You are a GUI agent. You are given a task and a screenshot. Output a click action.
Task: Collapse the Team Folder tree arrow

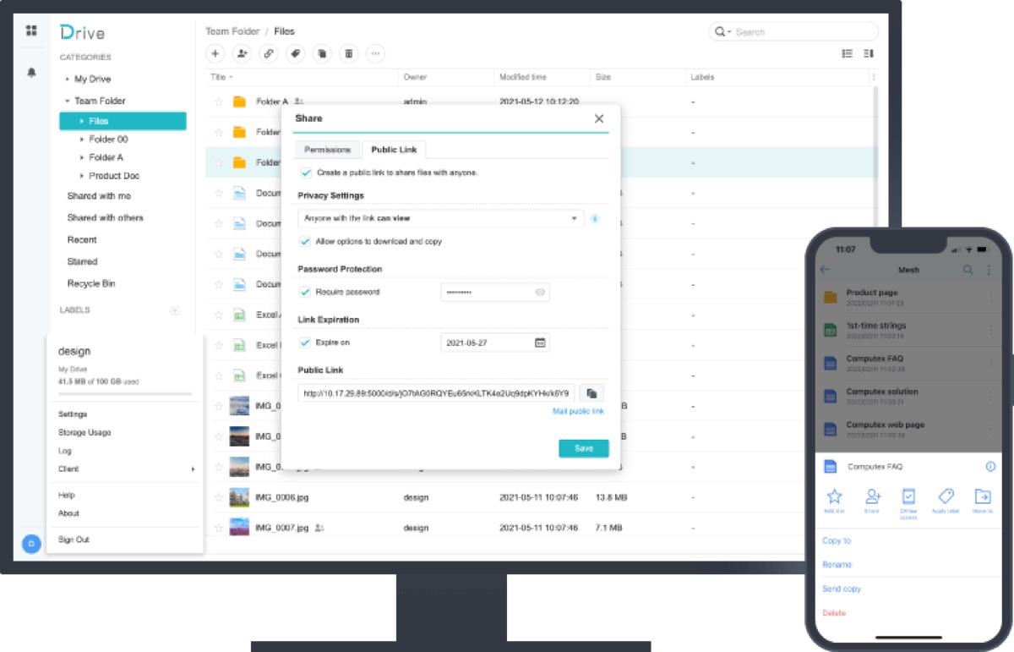point(68,101)
